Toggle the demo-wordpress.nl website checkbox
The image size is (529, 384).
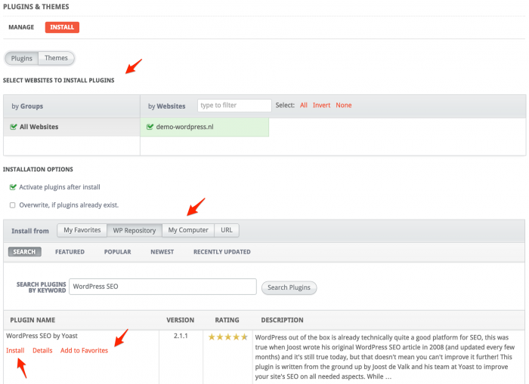[150, 127]
